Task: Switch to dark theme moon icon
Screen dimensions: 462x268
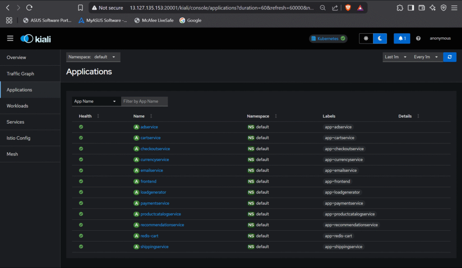Action: [x=380, y=39]
